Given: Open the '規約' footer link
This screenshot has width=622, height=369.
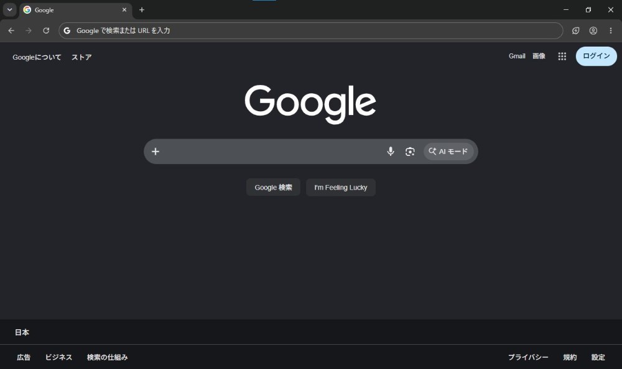Looking at the screenshot, I should coord(570,357).
